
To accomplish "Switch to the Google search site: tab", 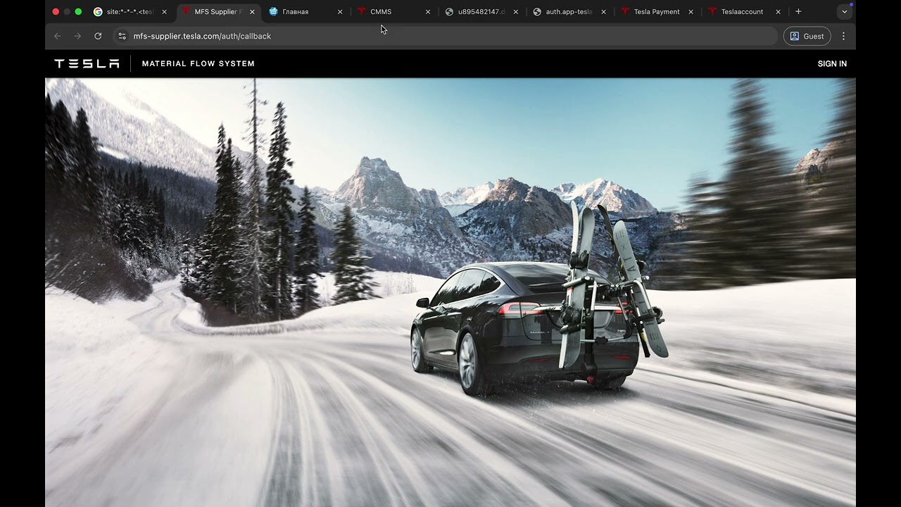I will pos(131,12).
